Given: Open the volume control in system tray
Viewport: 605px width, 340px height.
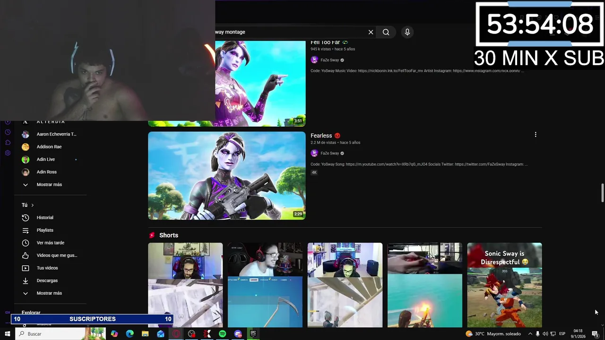Looking at the screenshot, I should click(545, 334).
